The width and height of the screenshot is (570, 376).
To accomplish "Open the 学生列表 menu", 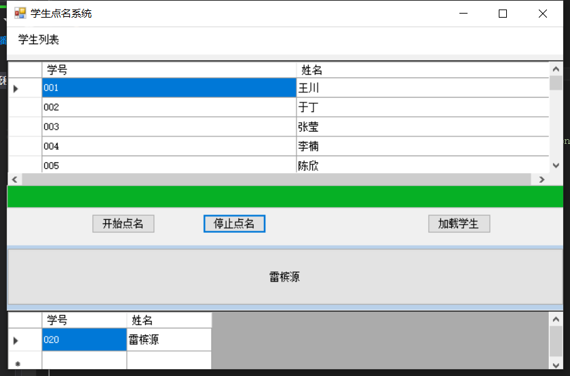I will 39,39.
